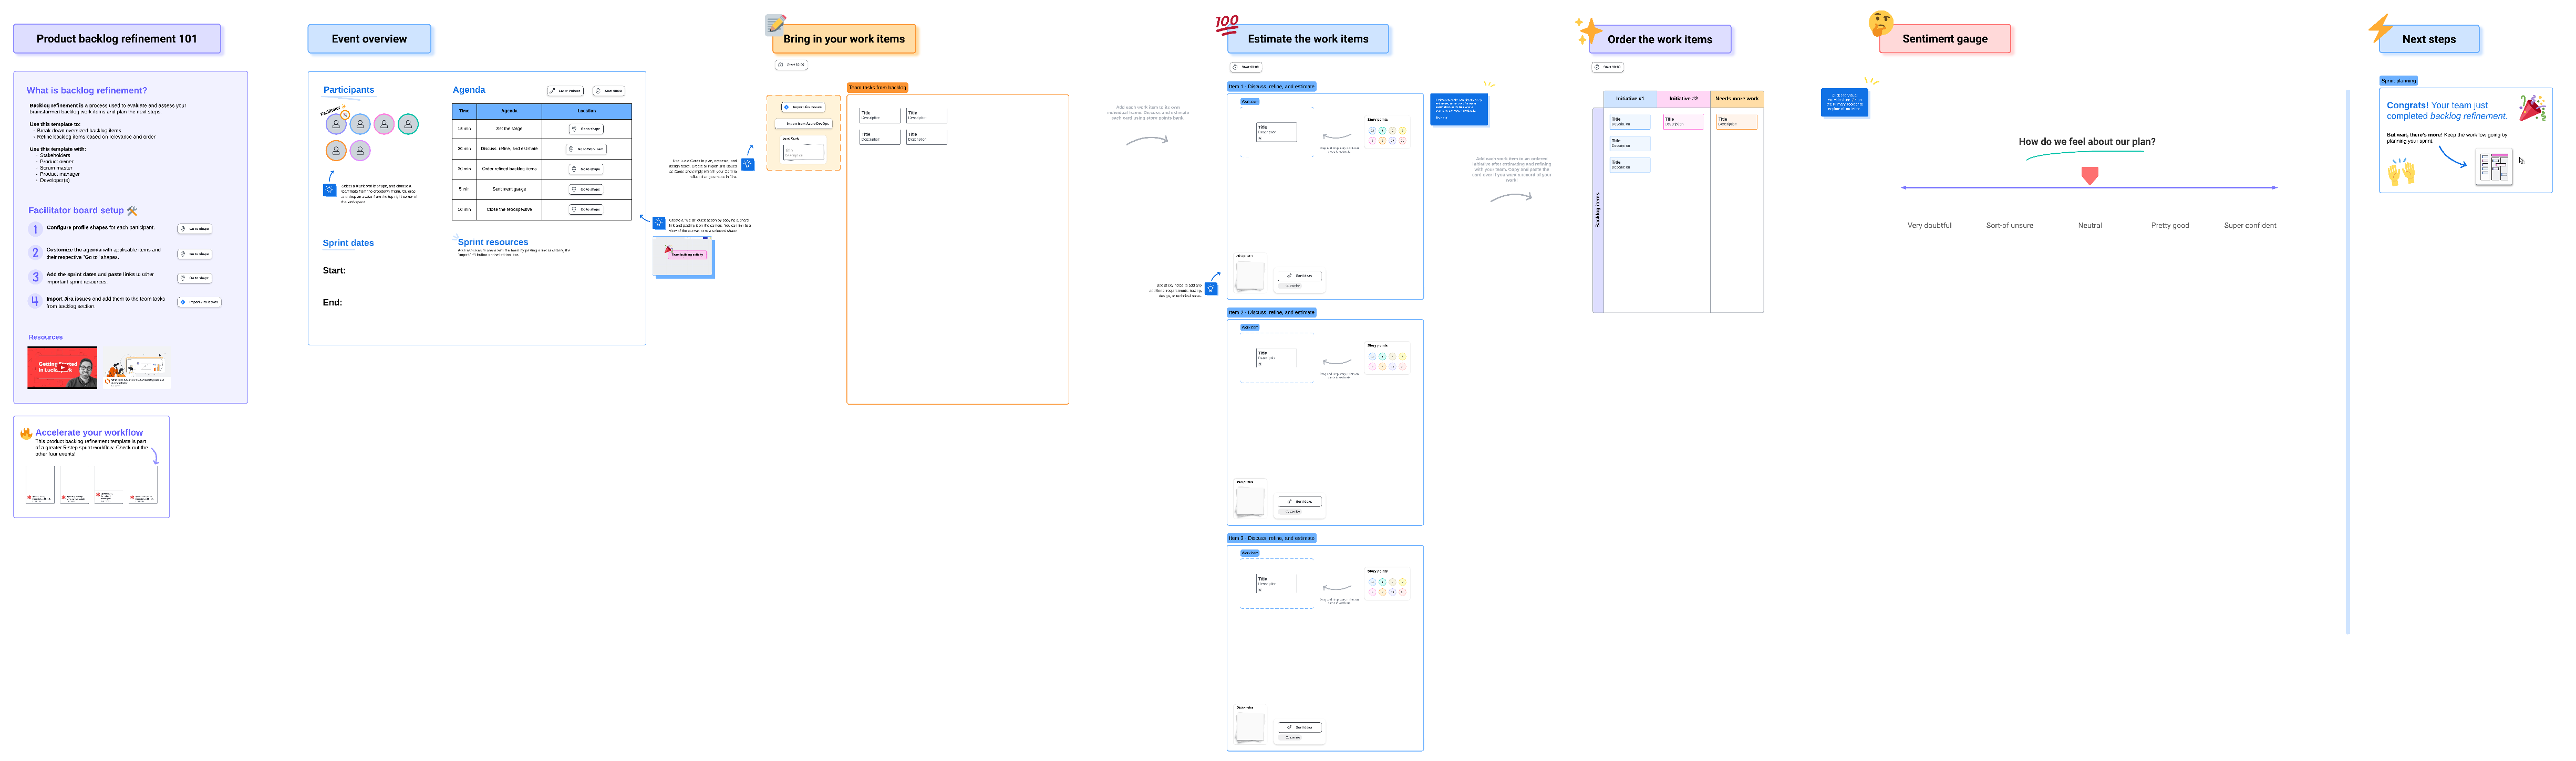The height and width of the screenshot is (761, 2576).
Task: Select the Initiative #2 column header
Action: point(1683,99)
